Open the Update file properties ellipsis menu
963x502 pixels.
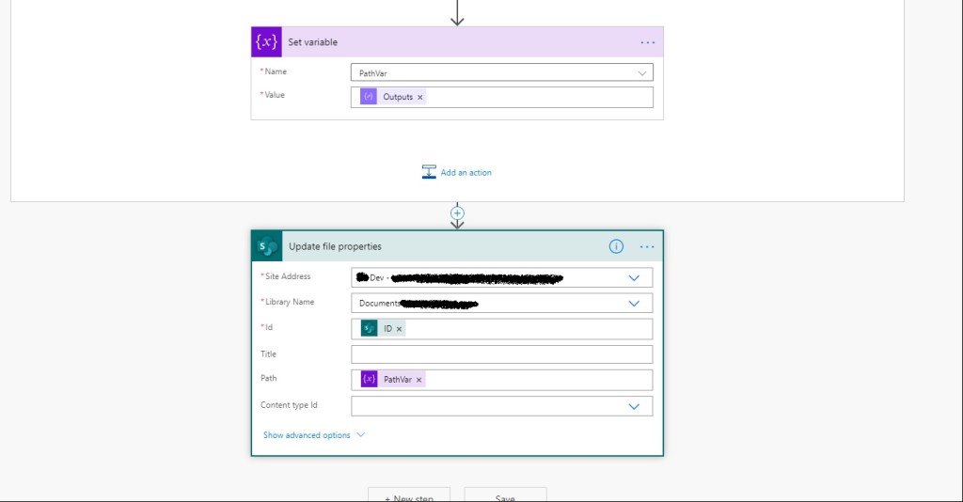point(647,246)
